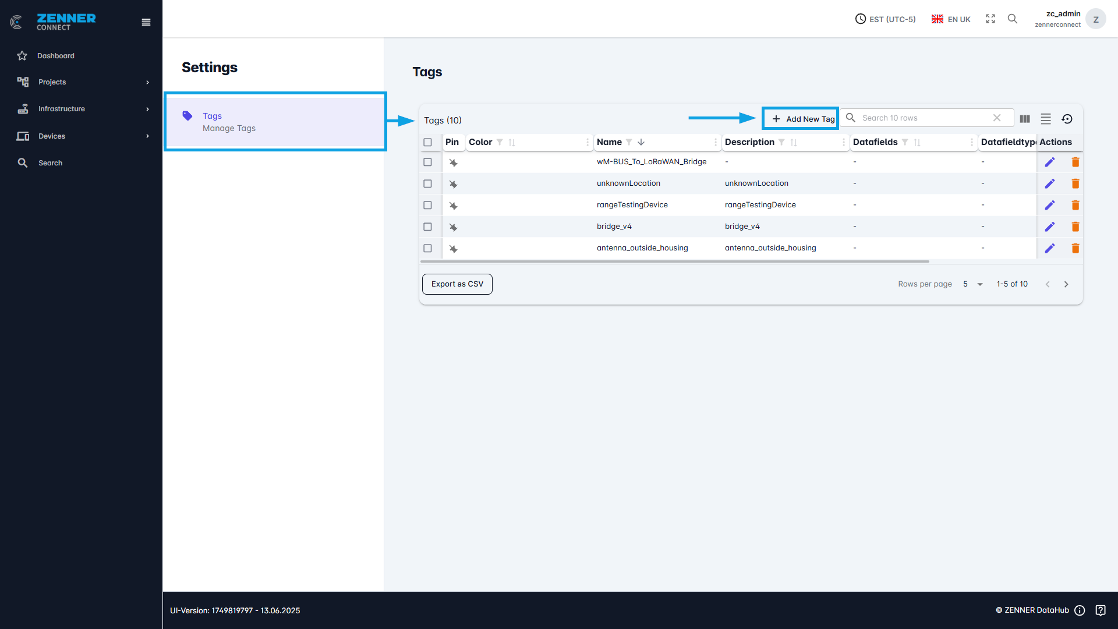1118x629 pixels.
Task: Delete the bridge_v4 tag using trash icon
Action: coord(1075,227)
